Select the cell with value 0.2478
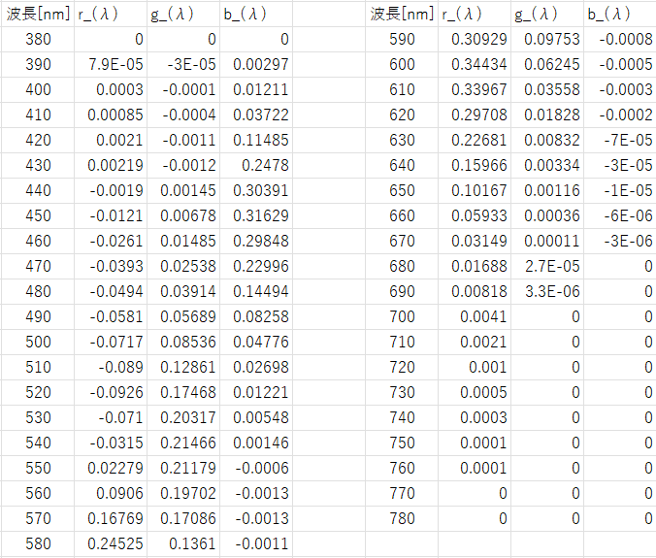Screen dimensions: 656x558 (256, 166)
